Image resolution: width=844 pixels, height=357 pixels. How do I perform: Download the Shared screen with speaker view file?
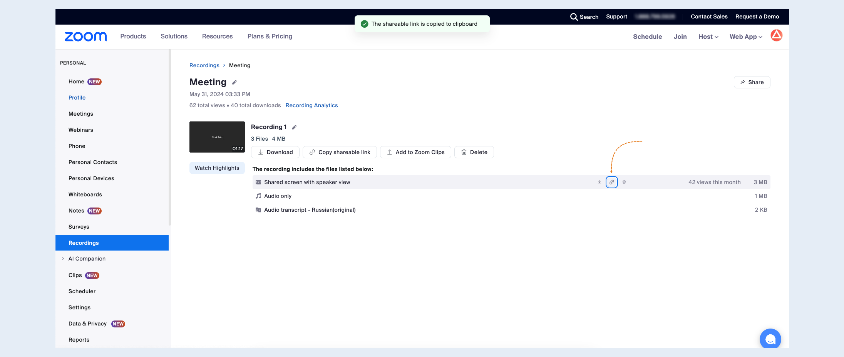[x=600, y=182]
